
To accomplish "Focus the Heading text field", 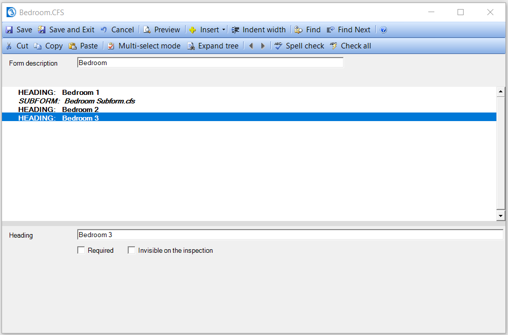I will (x=290, y=235).
